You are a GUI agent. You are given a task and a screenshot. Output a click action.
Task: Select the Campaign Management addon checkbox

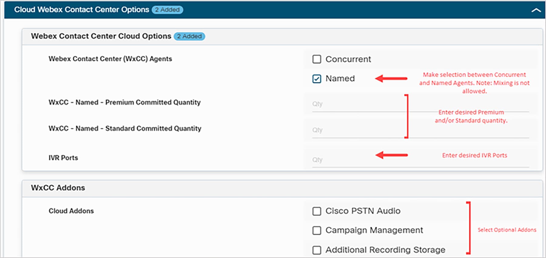(317, 231)
